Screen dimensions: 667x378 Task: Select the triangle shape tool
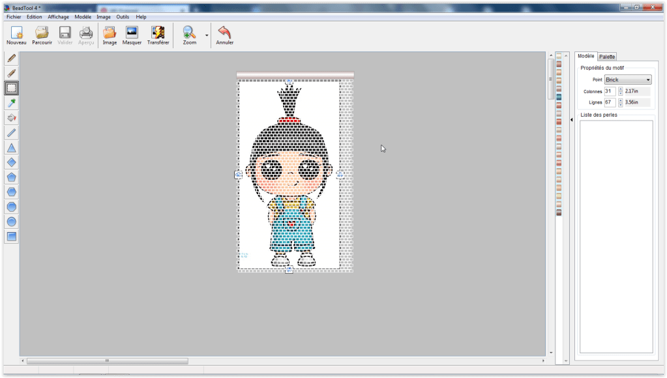[10, 148]
